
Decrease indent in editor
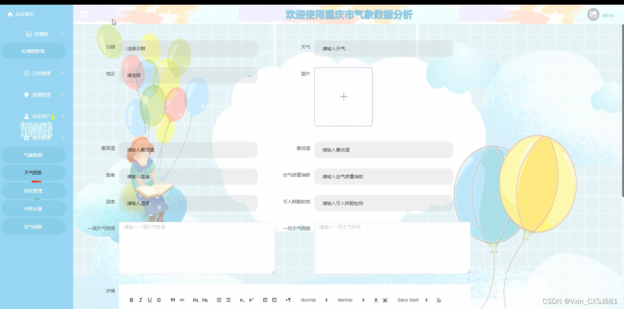[x=265, y=300]
